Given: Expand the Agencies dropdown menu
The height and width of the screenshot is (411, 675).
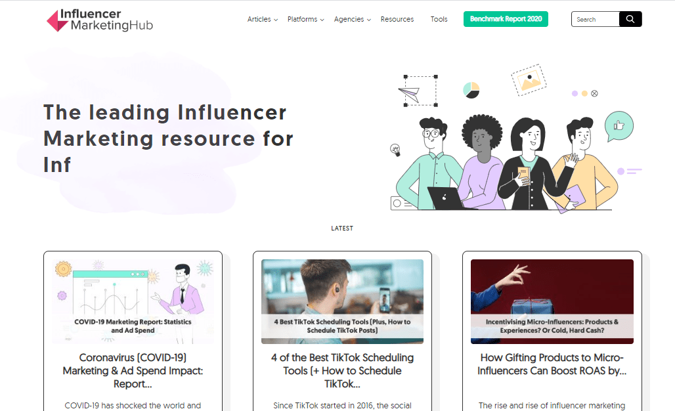Looking at the screenshot, I should point(352,19).
